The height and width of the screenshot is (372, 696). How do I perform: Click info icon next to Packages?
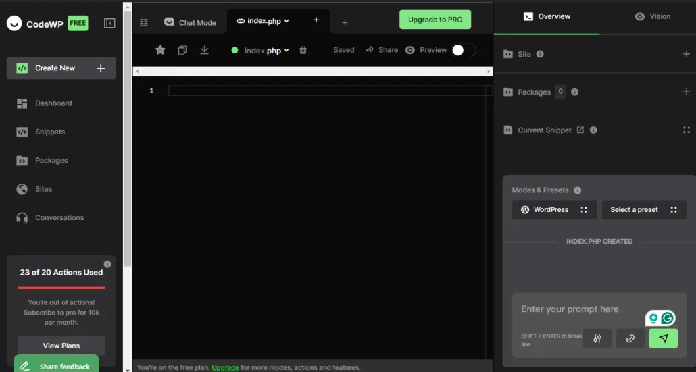(x=574, y=92)
